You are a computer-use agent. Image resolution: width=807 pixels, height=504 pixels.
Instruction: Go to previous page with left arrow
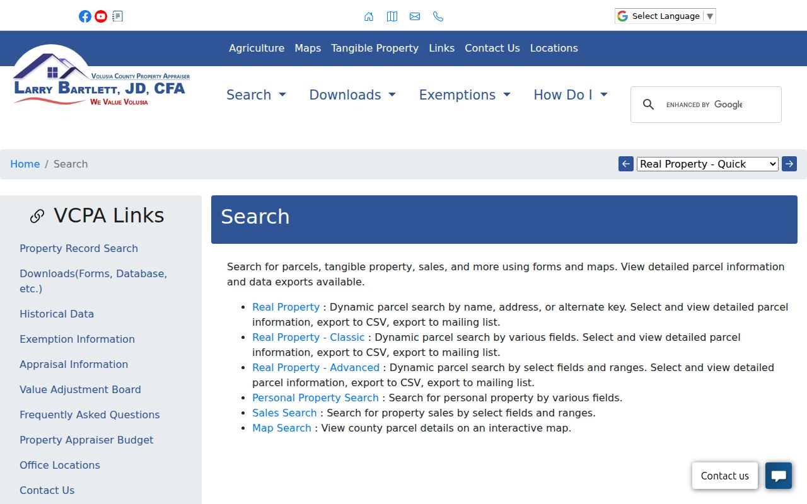626,164
